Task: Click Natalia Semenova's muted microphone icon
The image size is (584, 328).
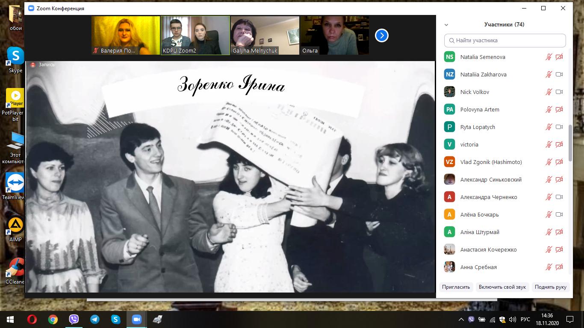Action: [549, 57]
